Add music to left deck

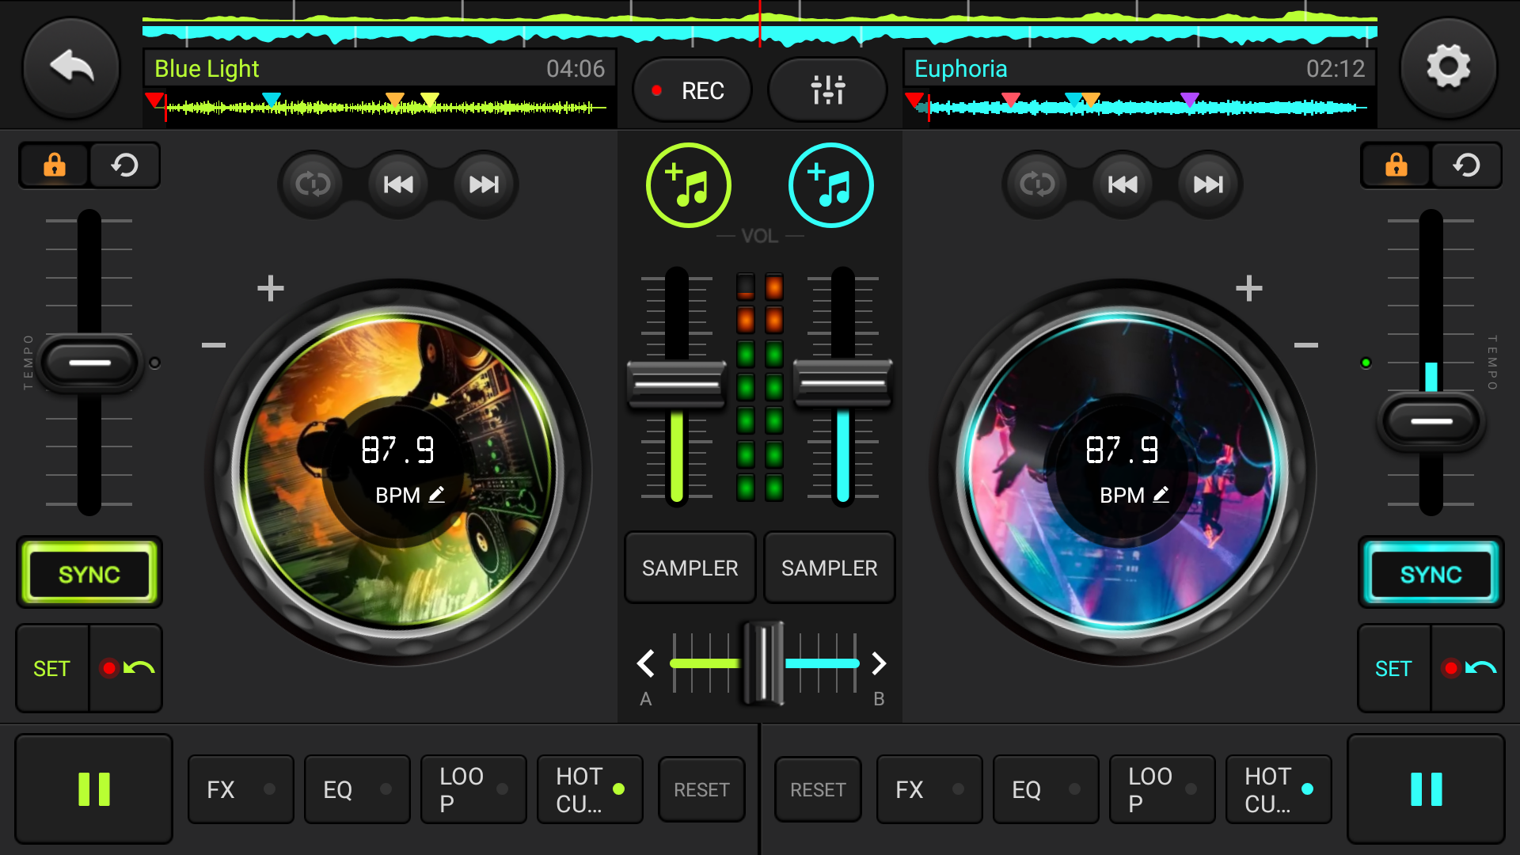click(688, 185)
